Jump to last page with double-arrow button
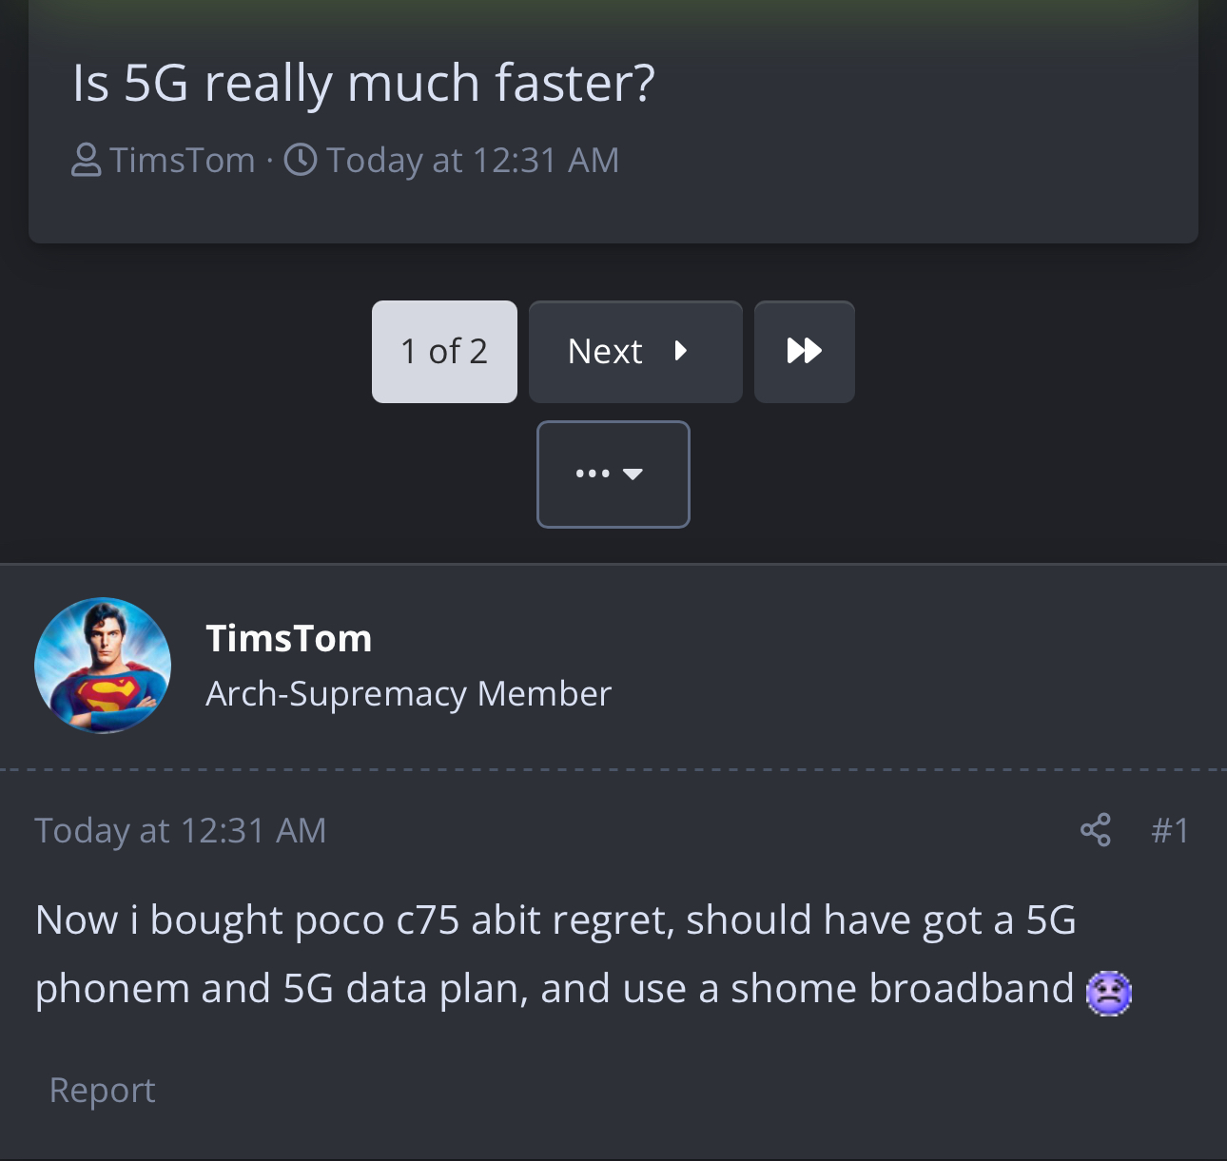The height and width of the screenshot is (1161, 1227). coord(805,352)
